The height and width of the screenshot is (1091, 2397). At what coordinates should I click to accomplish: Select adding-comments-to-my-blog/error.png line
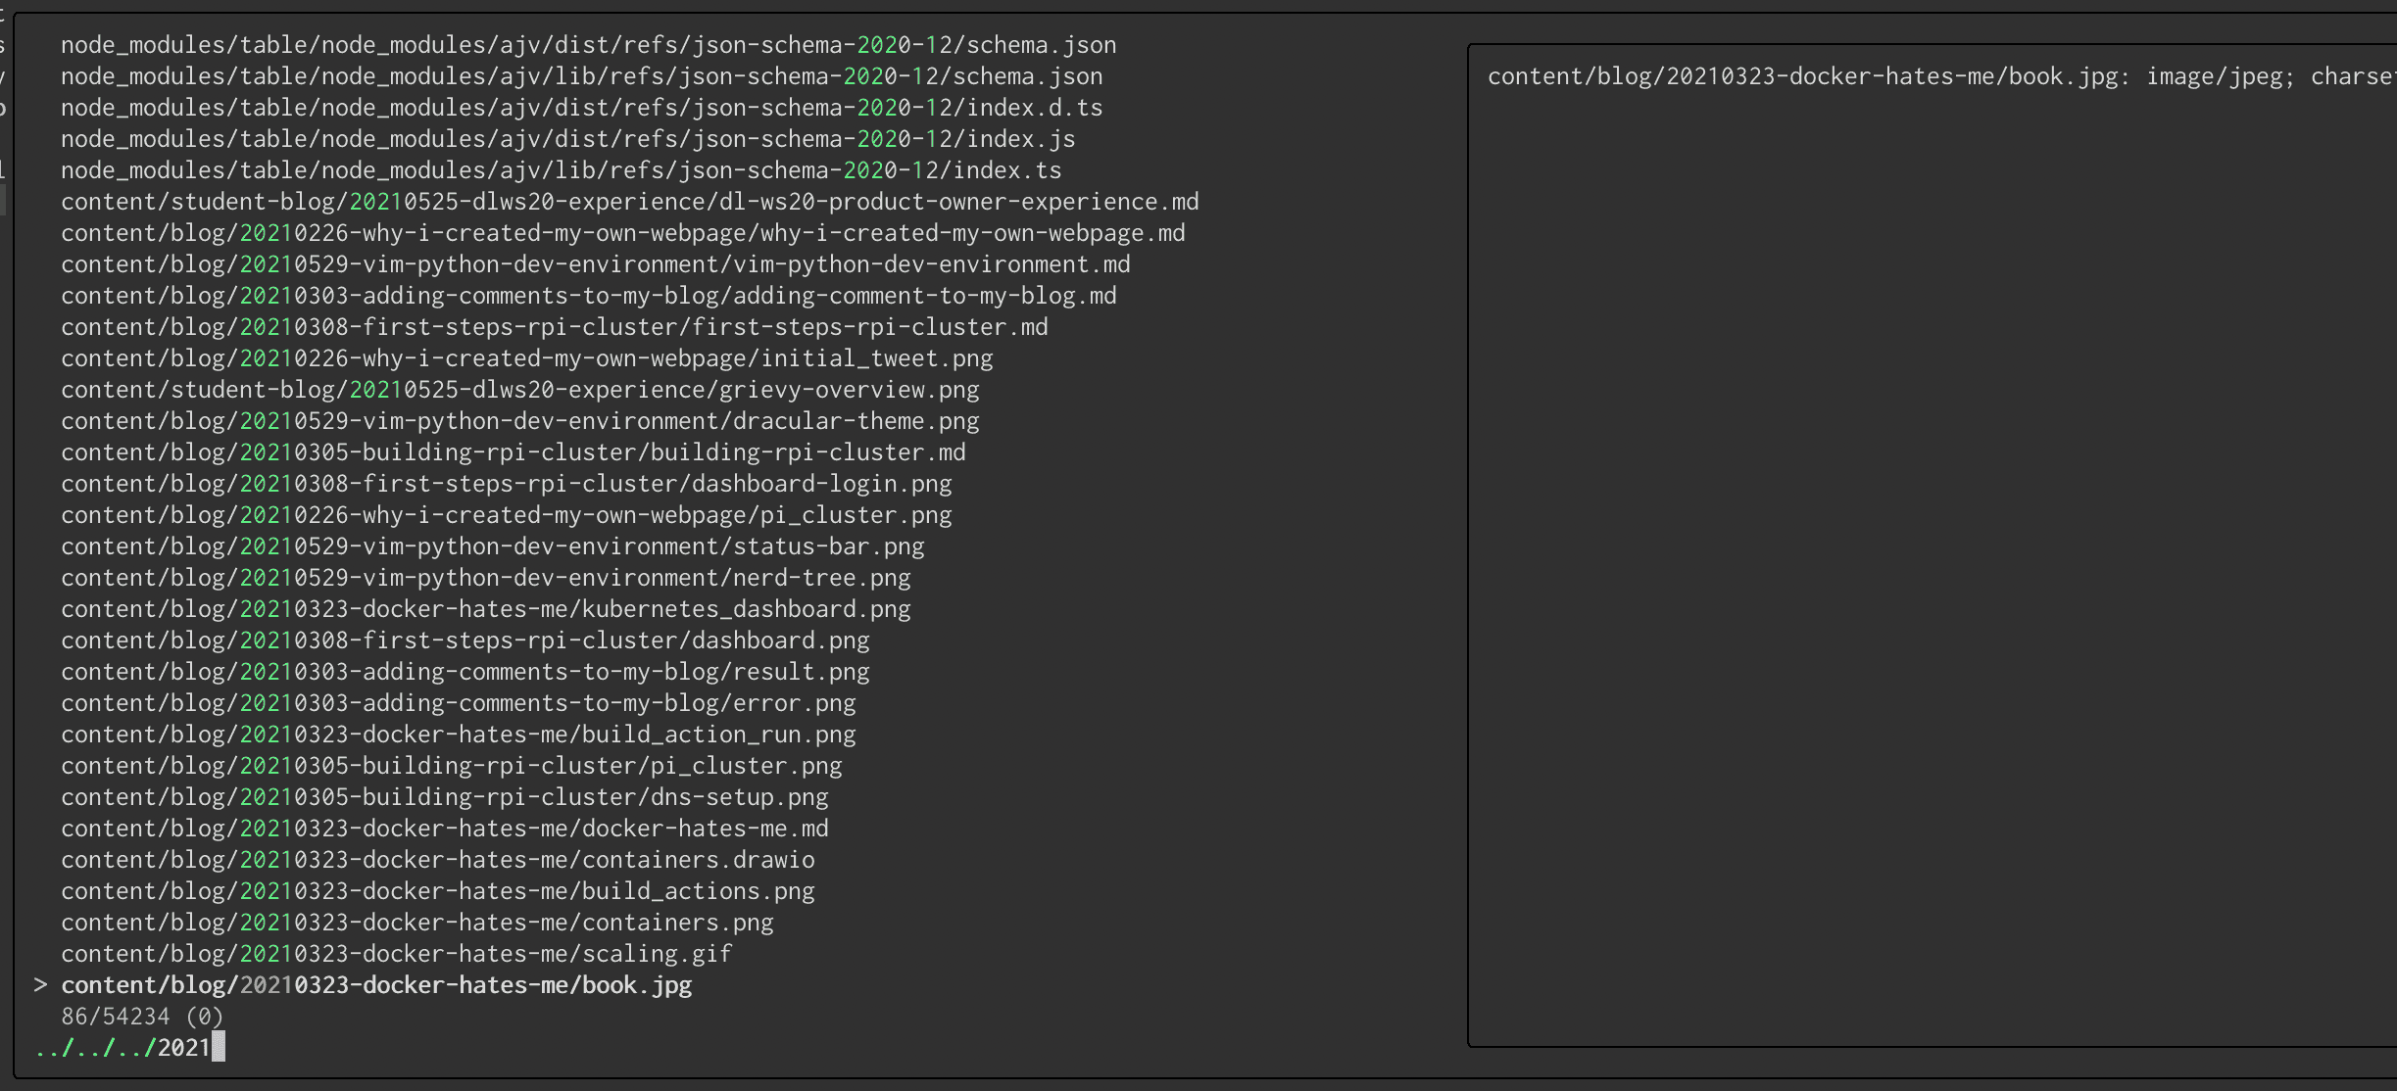click(x=458, y=703)
